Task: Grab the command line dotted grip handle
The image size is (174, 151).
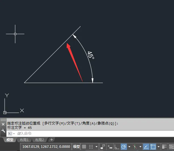Action: click(x=3, y=120)
